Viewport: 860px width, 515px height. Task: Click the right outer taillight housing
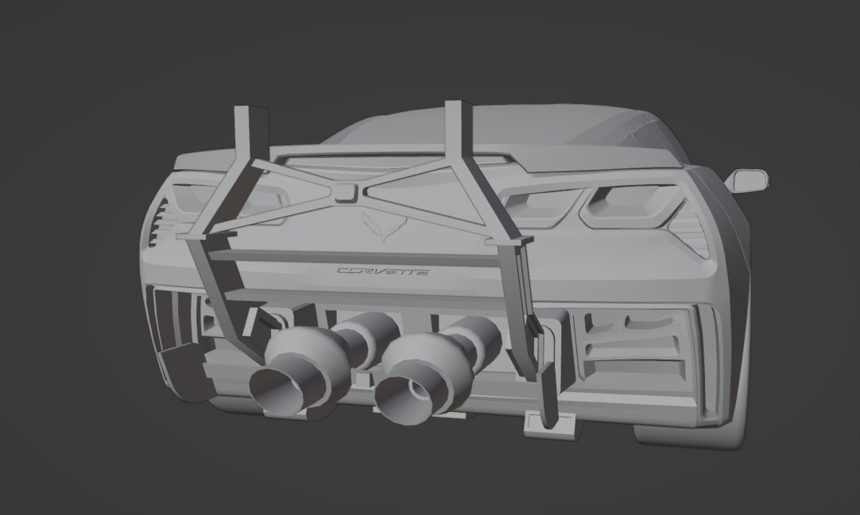click(x=631, y=206)
